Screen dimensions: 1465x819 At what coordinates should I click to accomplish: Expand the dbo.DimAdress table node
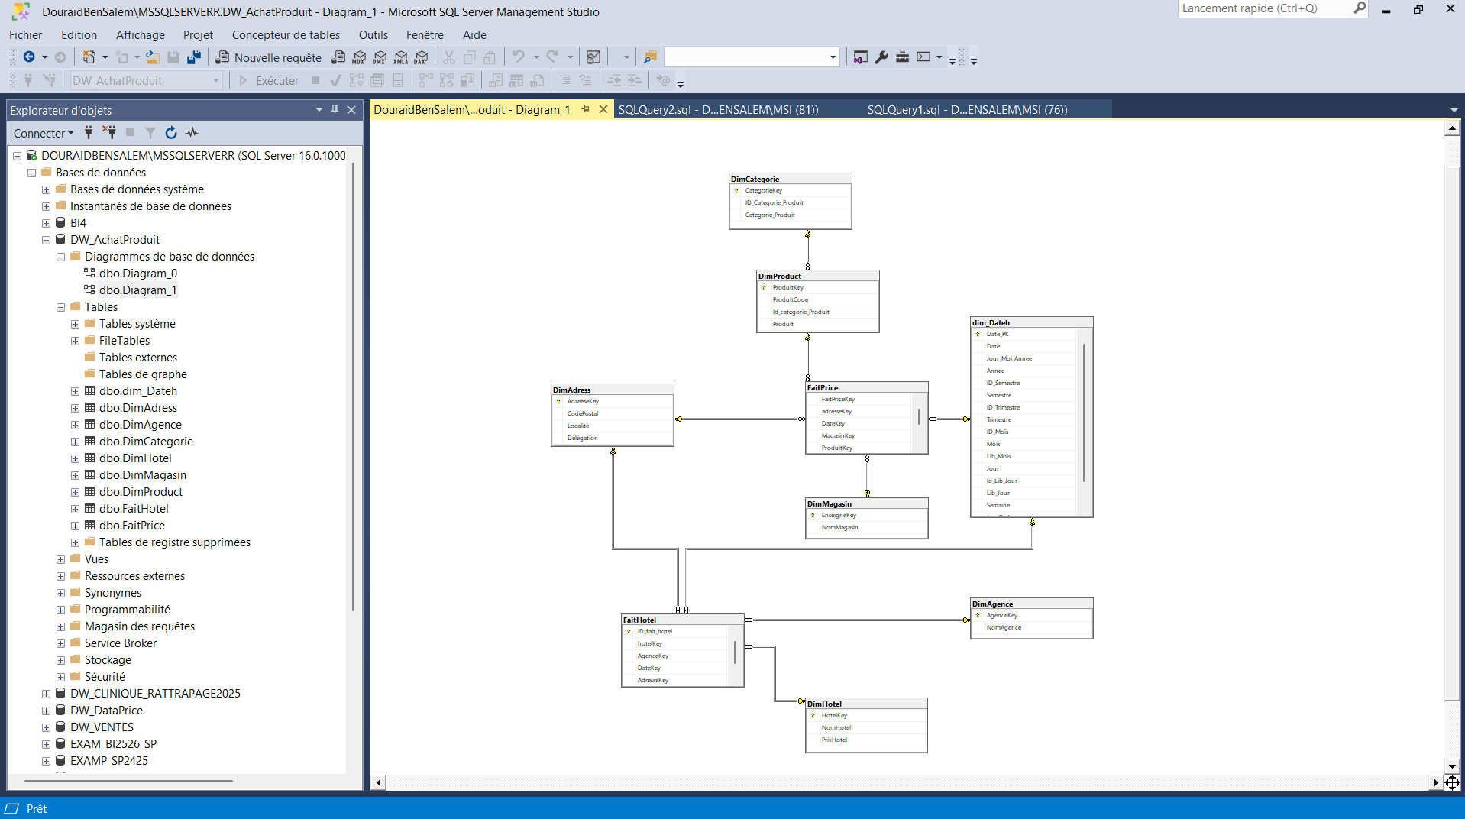pos(75,408)
